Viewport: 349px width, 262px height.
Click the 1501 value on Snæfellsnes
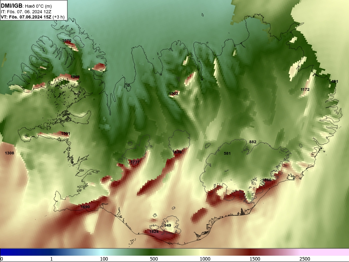(66, 133)
